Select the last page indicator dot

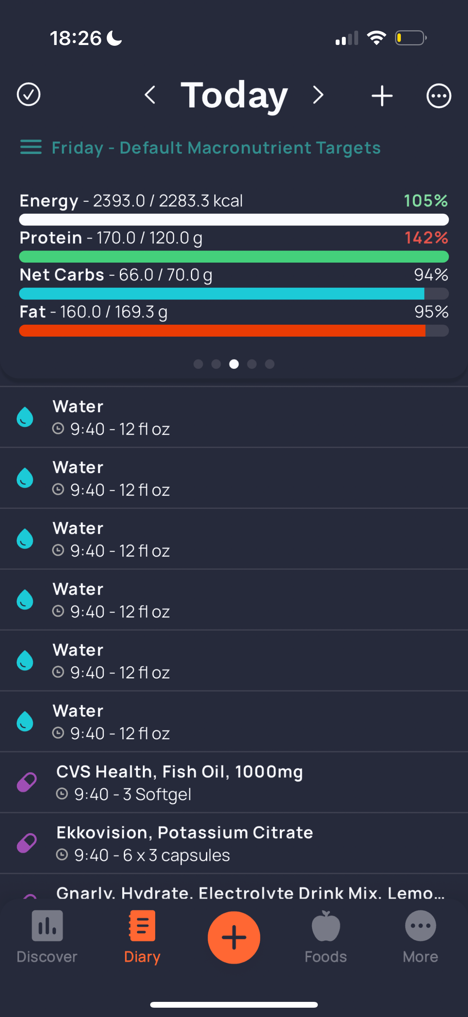click(x=270, y=364)
